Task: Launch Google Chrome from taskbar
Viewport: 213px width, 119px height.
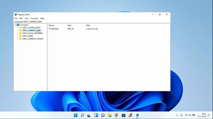Action: point(116,115)
